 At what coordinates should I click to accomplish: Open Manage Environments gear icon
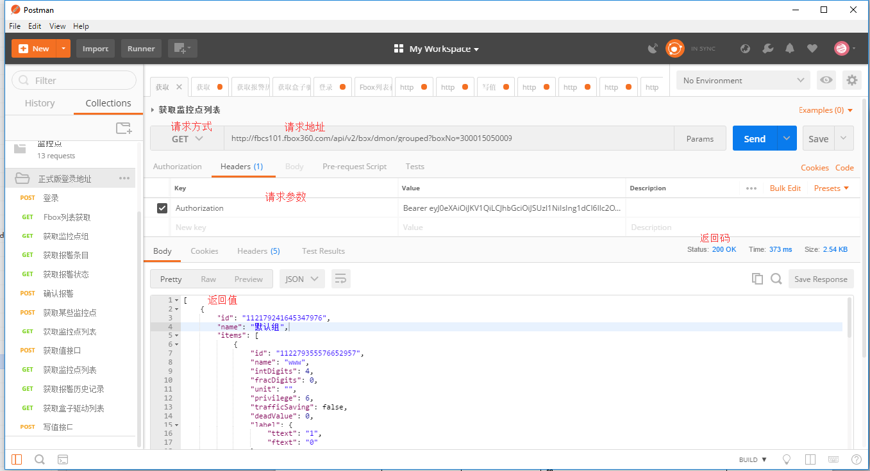(851, 80)
